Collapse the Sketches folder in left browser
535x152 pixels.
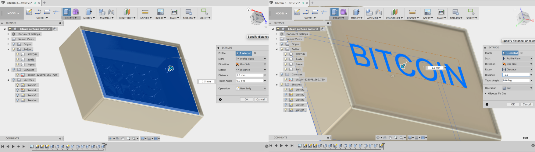point(9,80)
